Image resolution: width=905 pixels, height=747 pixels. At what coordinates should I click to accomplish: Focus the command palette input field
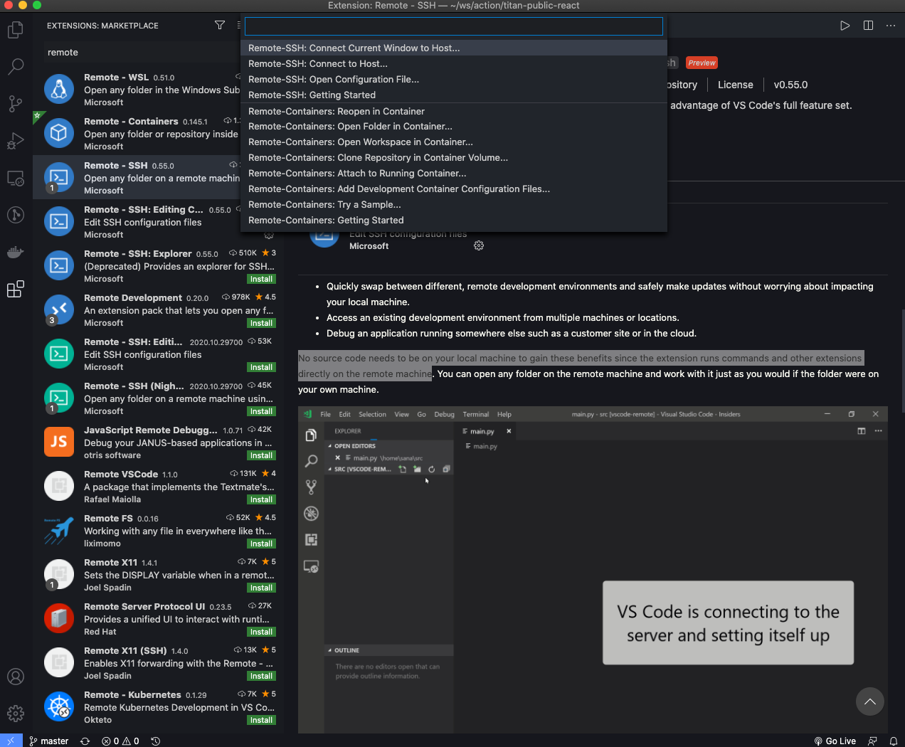coord(454,26)
